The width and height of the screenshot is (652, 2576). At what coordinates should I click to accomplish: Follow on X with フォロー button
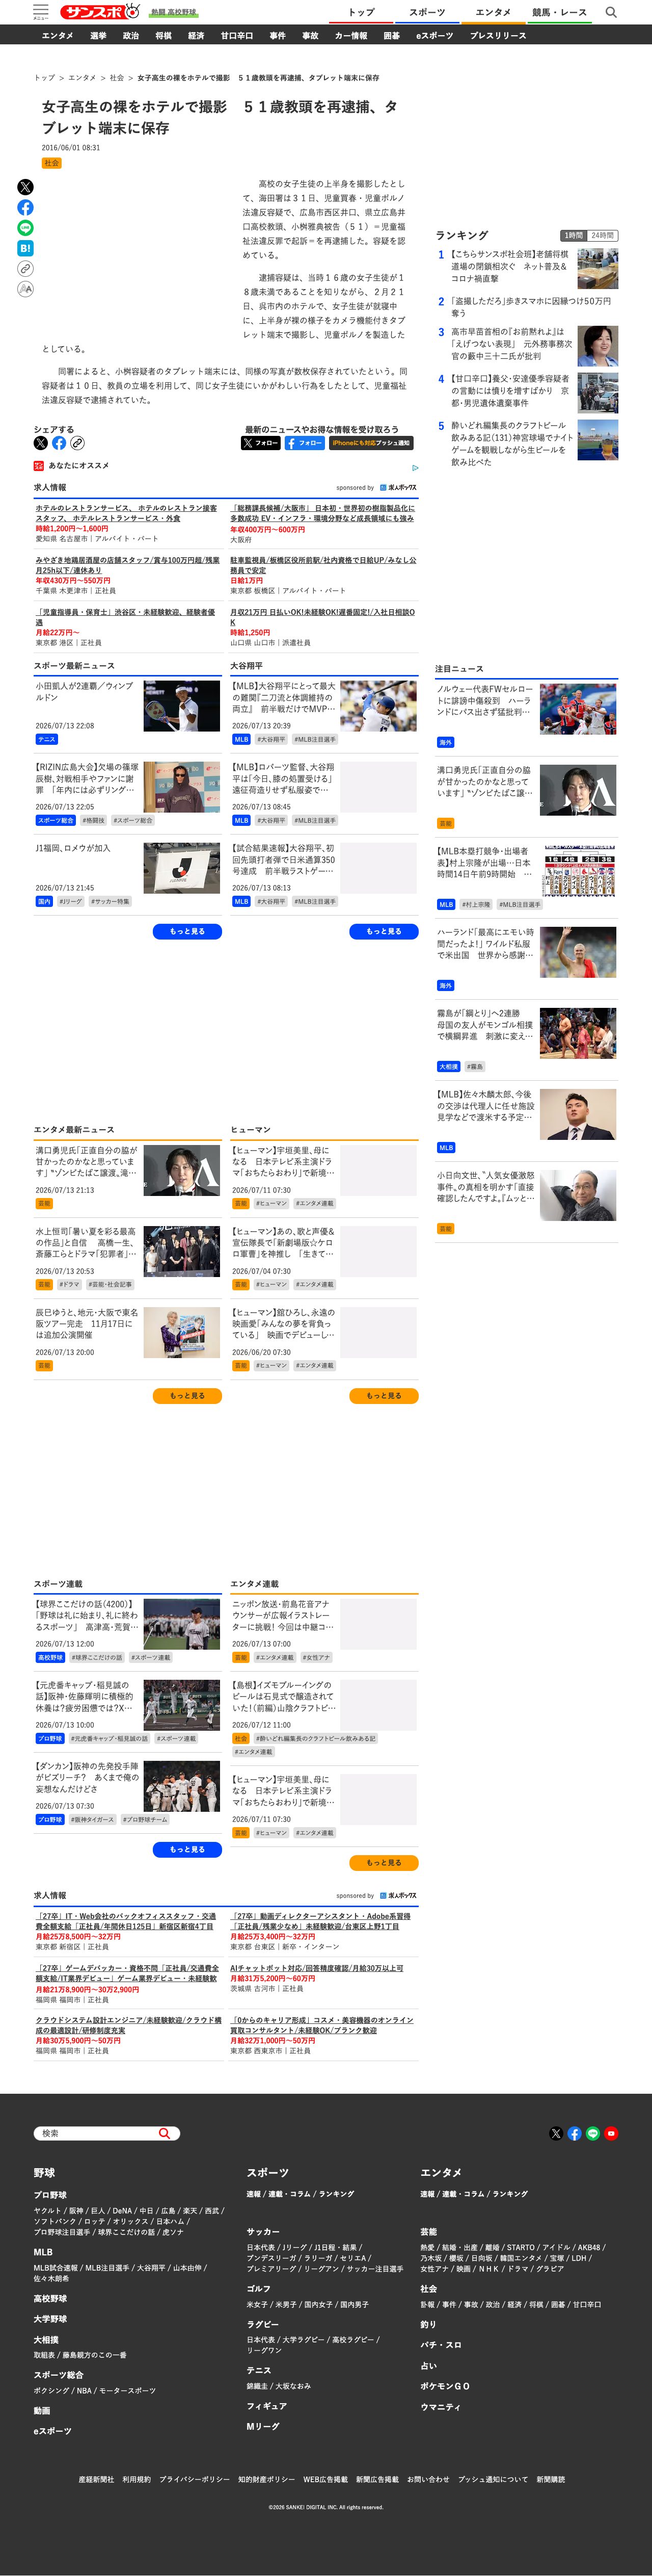[261, 443]
